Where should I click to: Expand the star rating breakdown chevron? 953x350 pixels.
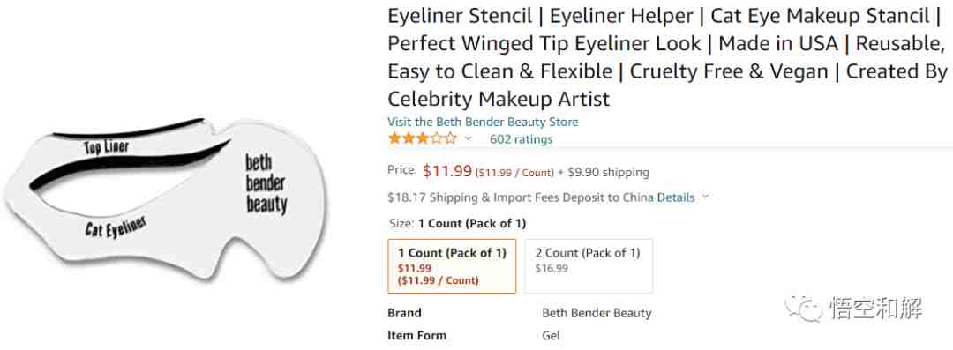click(468, 138)
